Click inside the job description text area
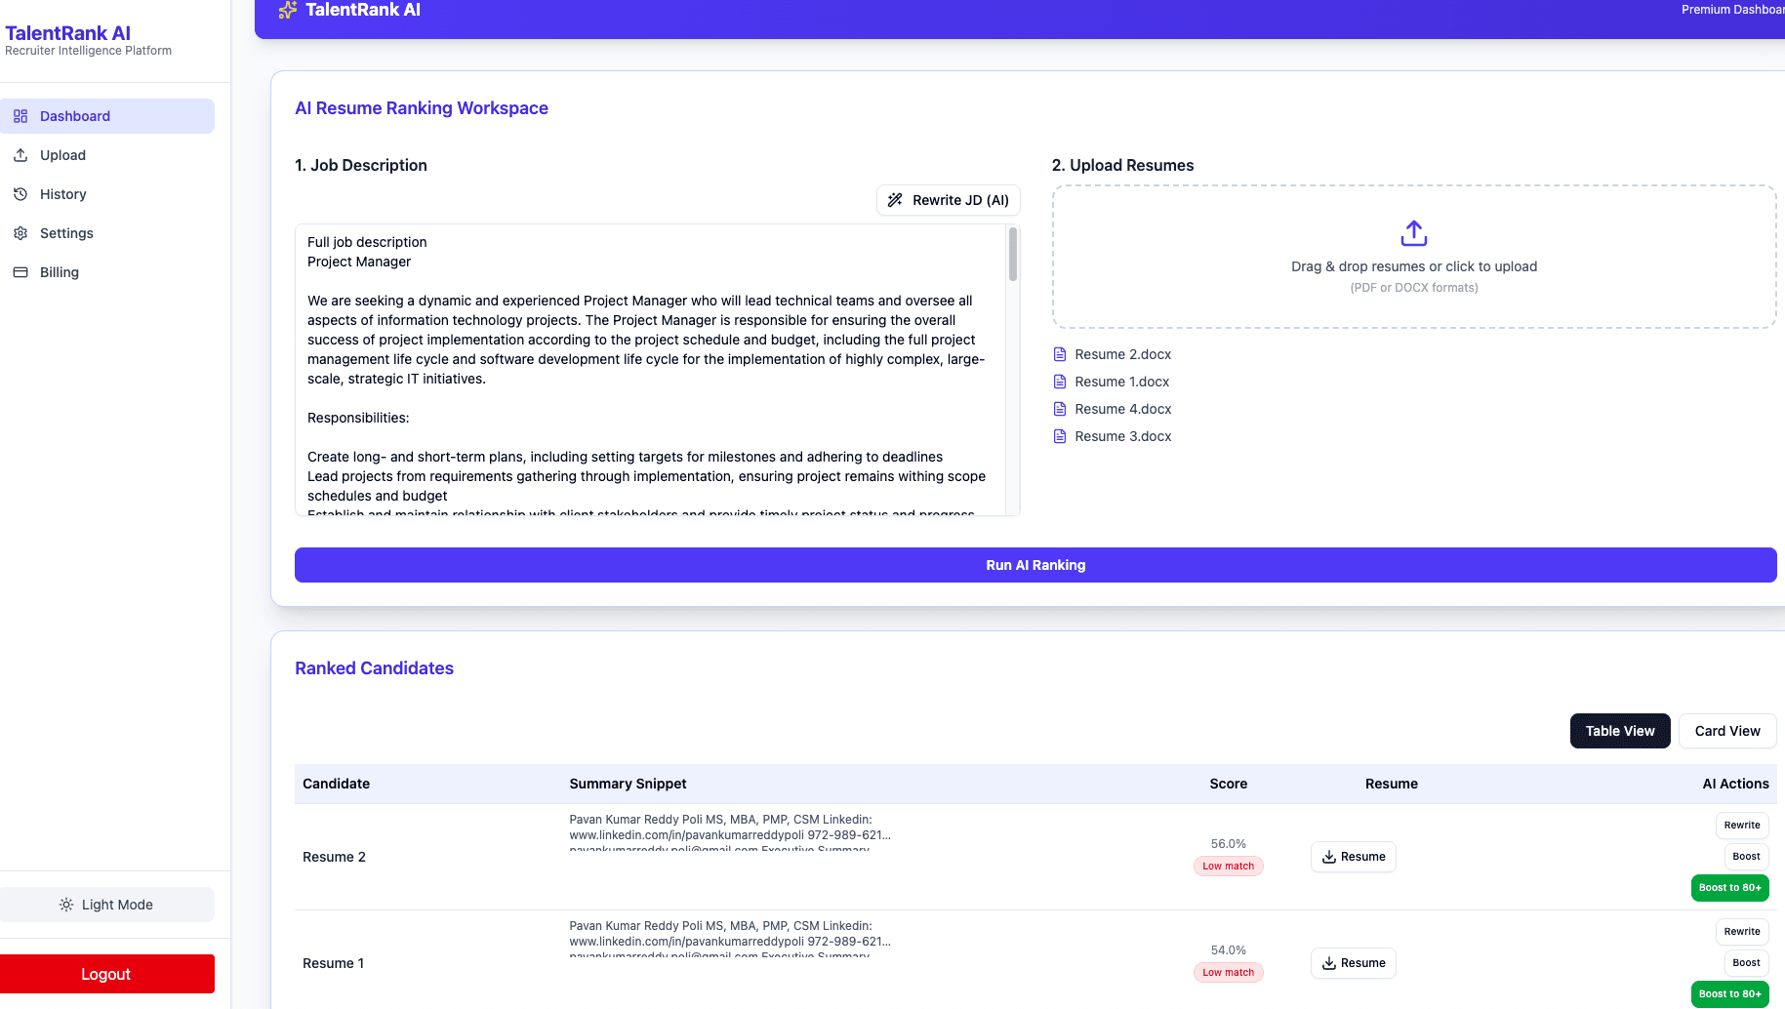 [654, 371]
